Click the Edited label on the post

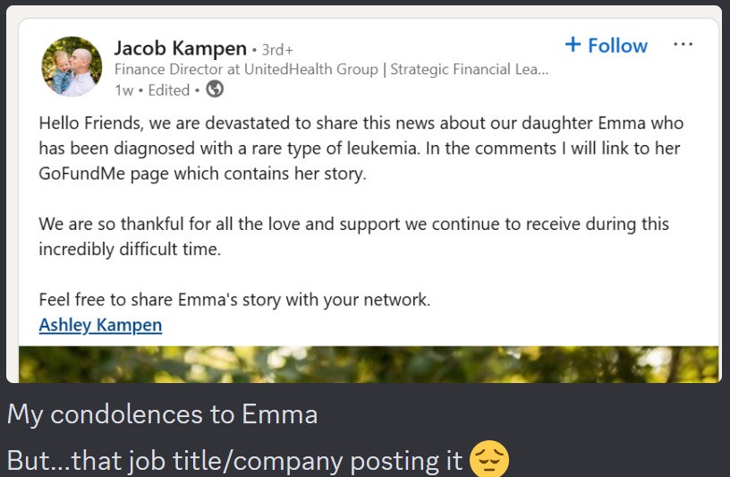[169, 89]
